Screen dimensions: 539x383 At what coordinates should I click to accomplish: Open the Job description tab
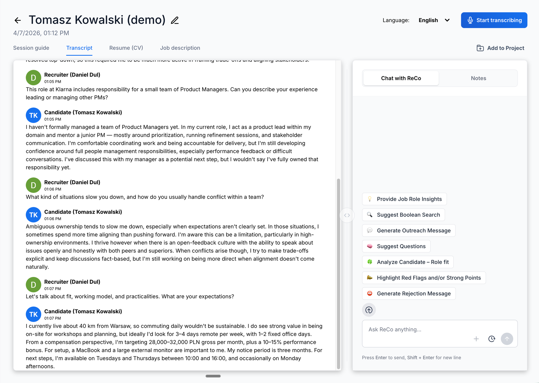(180, 48)
